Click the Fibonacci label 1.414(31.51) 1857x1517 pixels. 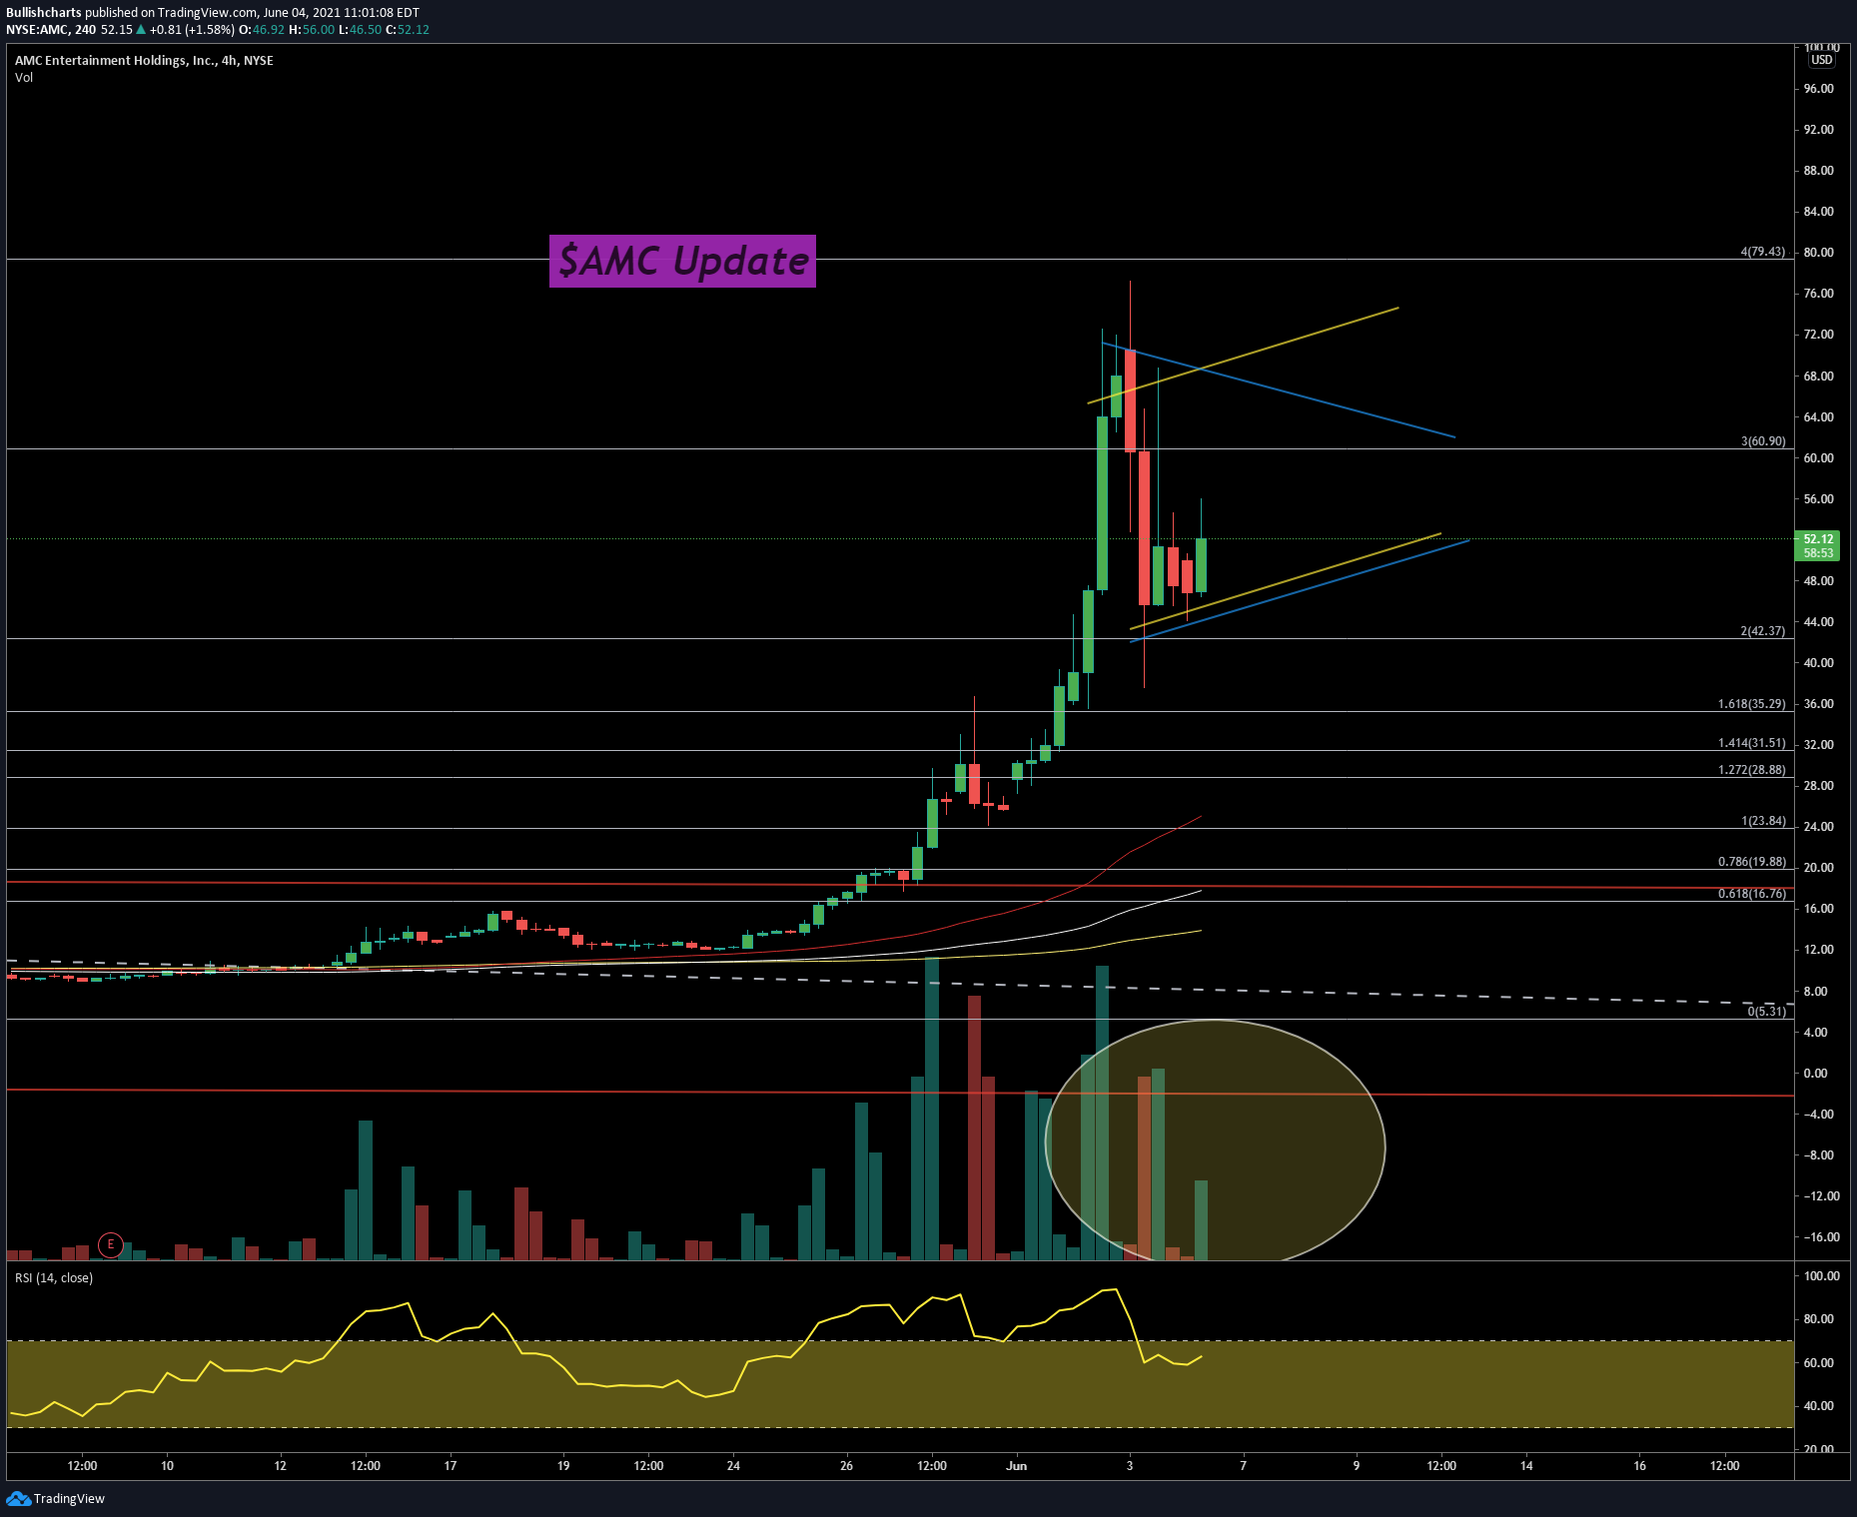pos(1752,743)
